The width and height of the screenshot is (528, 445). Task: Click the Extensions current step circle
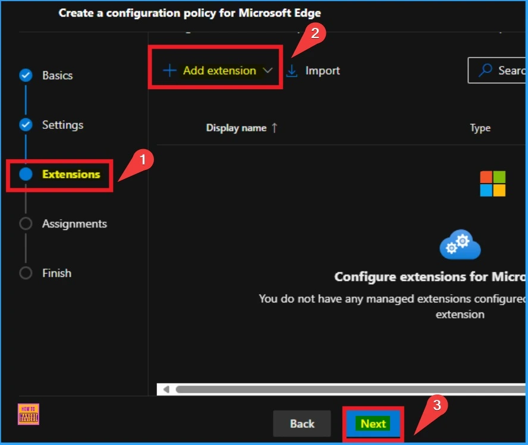coord(26,174)
